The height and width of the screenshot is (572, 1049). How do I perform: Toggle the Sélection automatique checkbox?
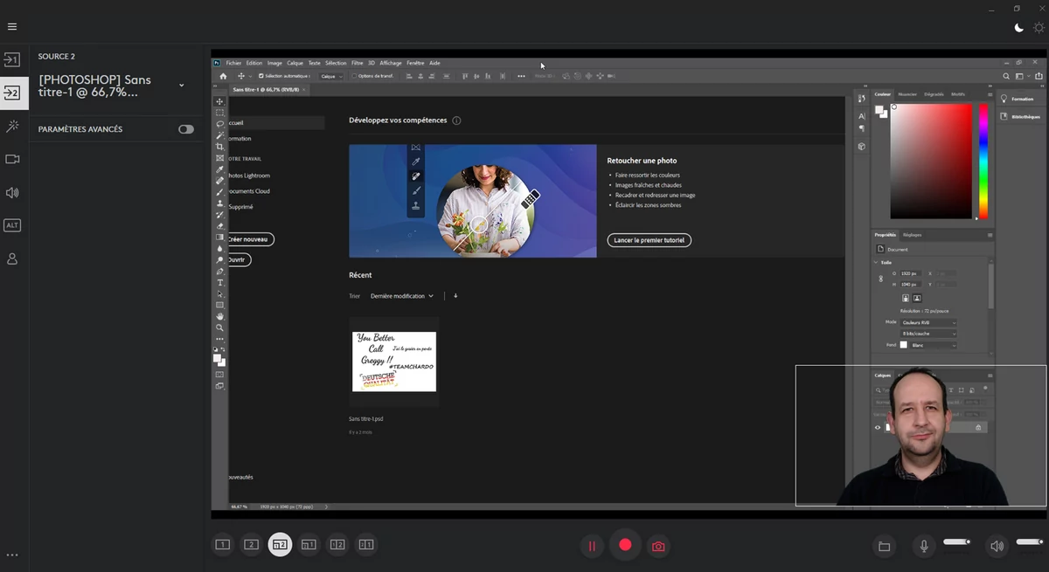(261, 76)
